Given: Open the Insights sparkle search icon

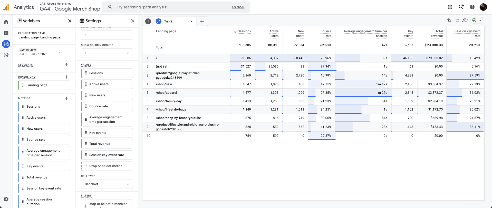Looking at the screenshot, I should 461,7.
